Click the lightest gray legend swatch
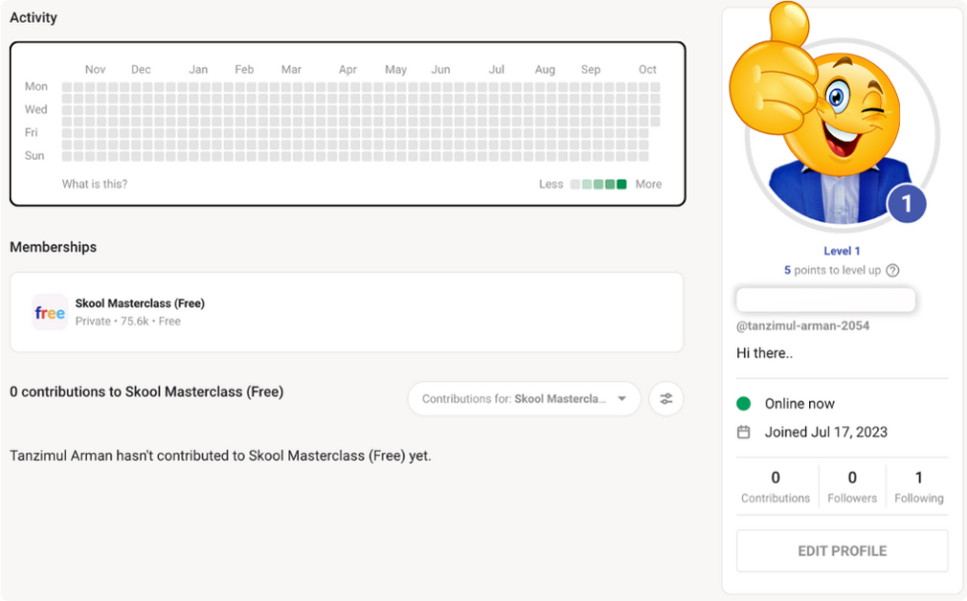 pos(575,184)
